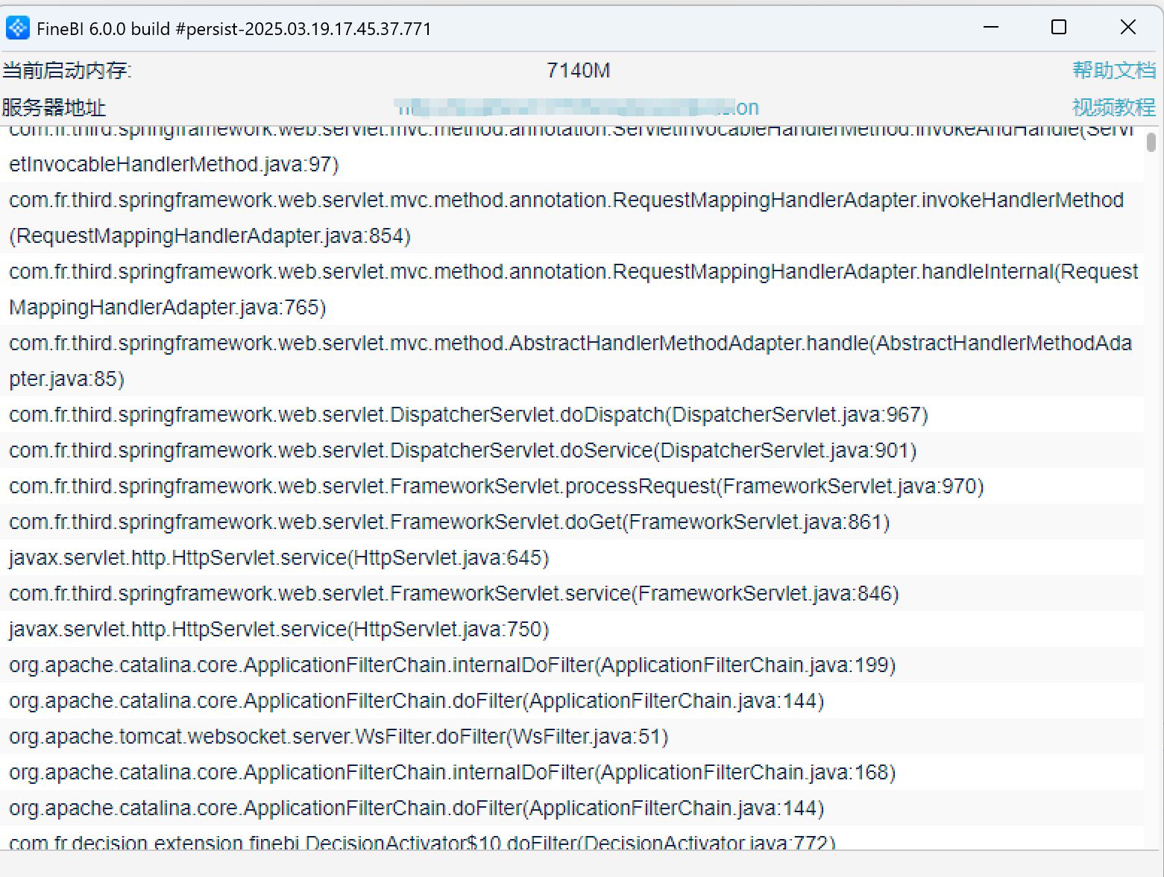
Task: Open the blurred server address link
Action: 576,107
